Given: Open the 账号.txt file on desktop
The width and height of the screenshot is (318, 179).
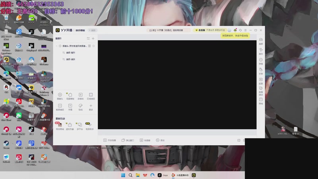Looking at the screenshot, I should point(296,131).
